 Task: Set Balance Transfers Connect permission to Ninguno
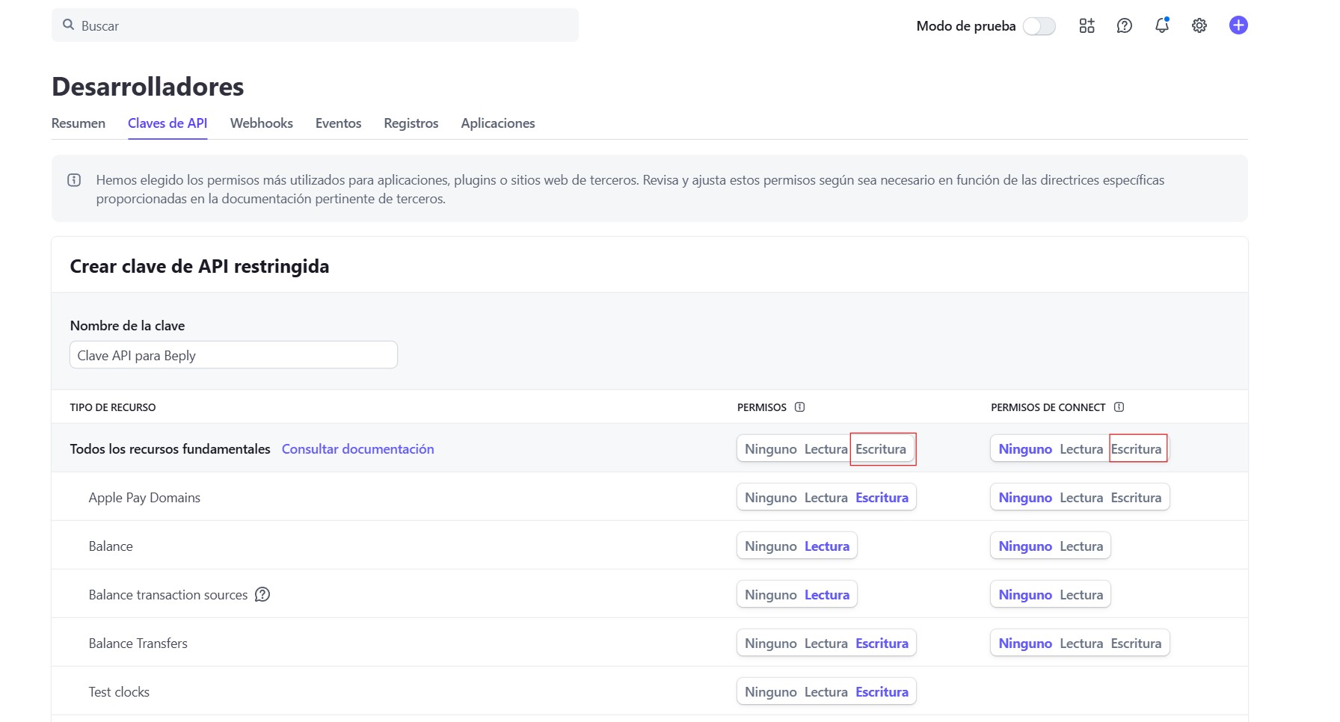click(x=1025, y=644)
